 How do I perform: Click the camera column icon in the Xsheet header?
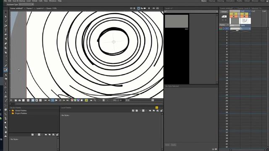click(x=224, y=16)
